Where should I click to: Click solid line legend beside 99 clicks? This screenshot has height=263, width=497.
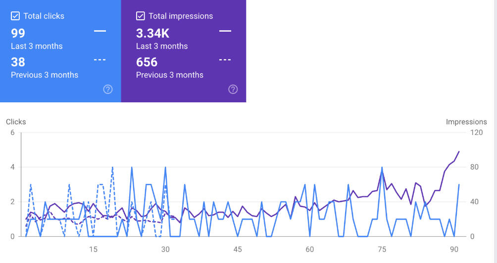coord(100,31)
